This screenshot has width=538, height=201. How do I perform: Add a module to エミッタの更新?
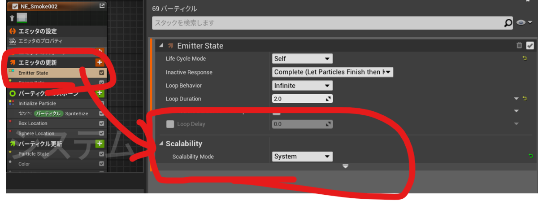pyautogui.click(x=99, y=62)
